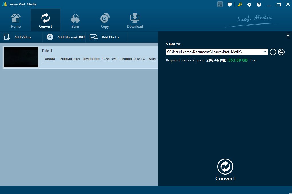Viewport: 292px width, 194px height.
Task: Open the output folder icon
Action: 281,52
